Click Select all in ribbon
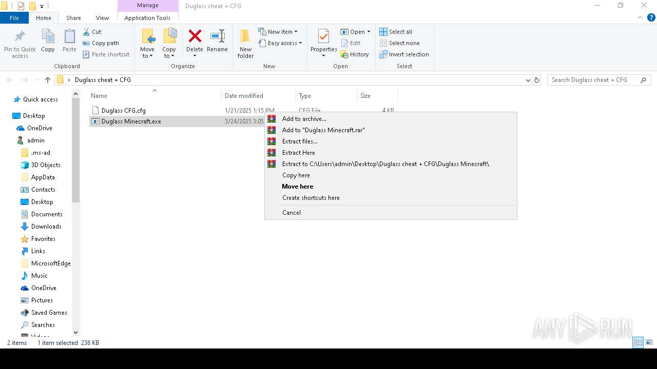 tap(396, 32)
